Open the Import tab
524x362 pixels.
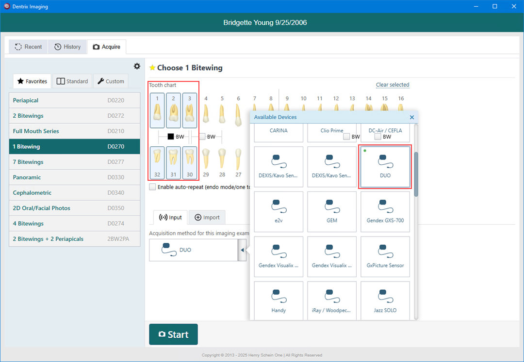(207, 218)
